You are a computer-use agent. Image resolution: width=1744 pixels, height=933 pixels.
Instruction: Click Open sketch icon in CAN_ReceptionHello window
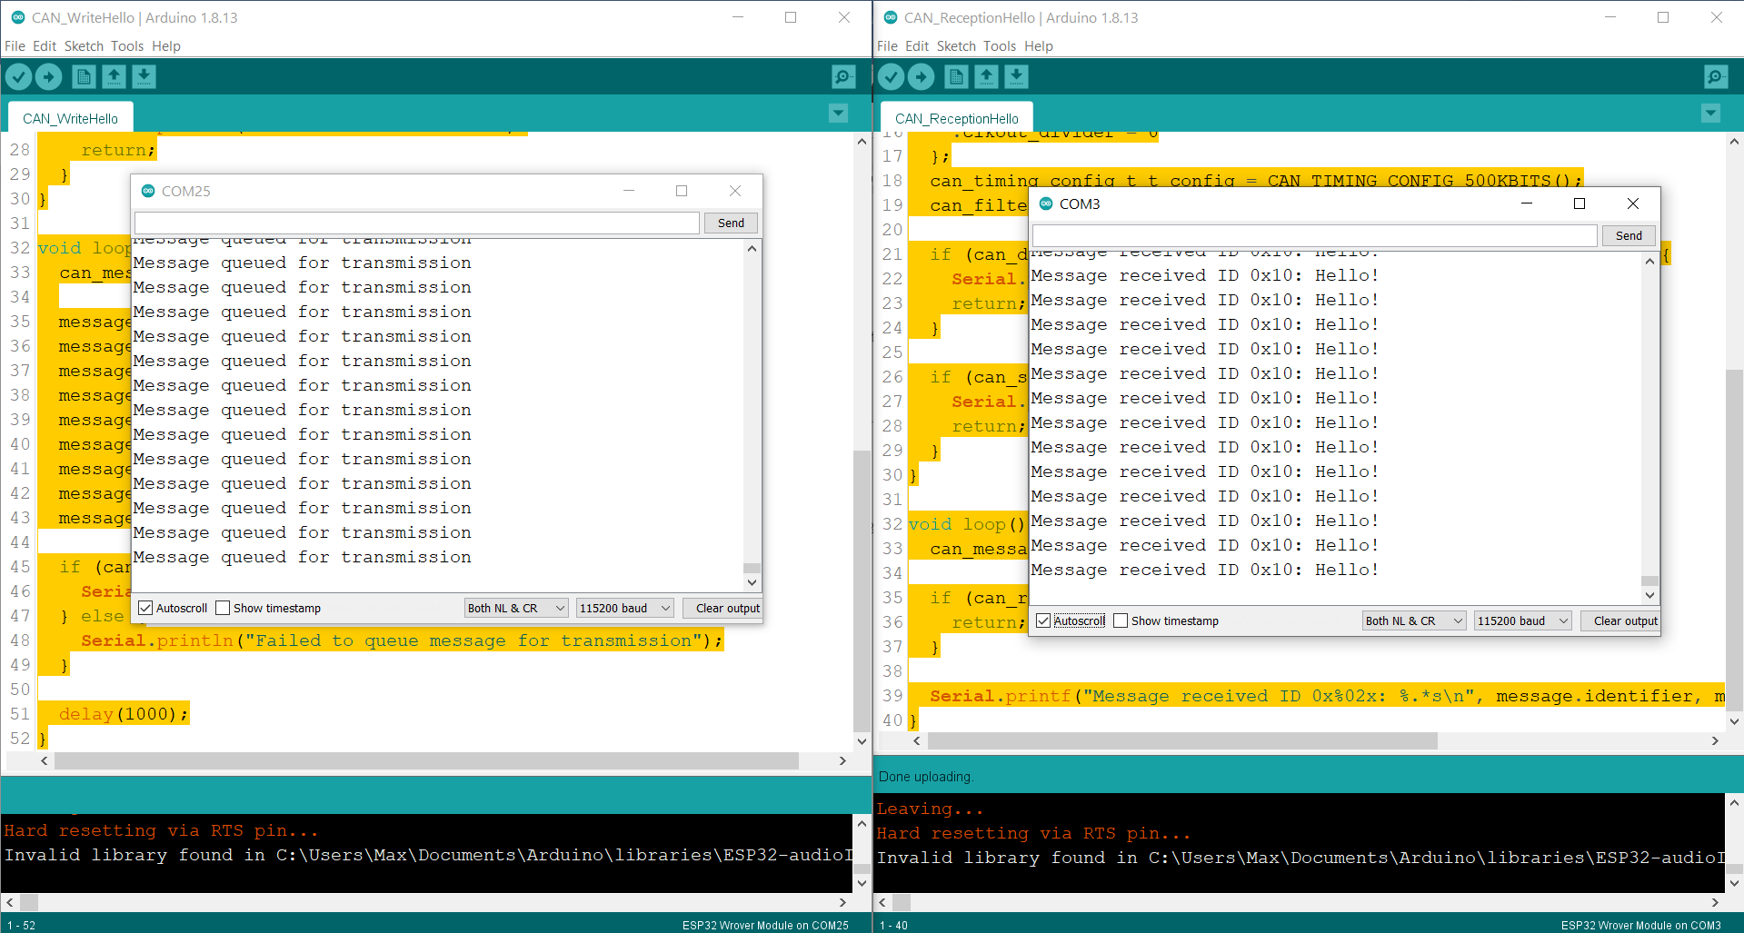pyautogui.click(x=986, y=77)
